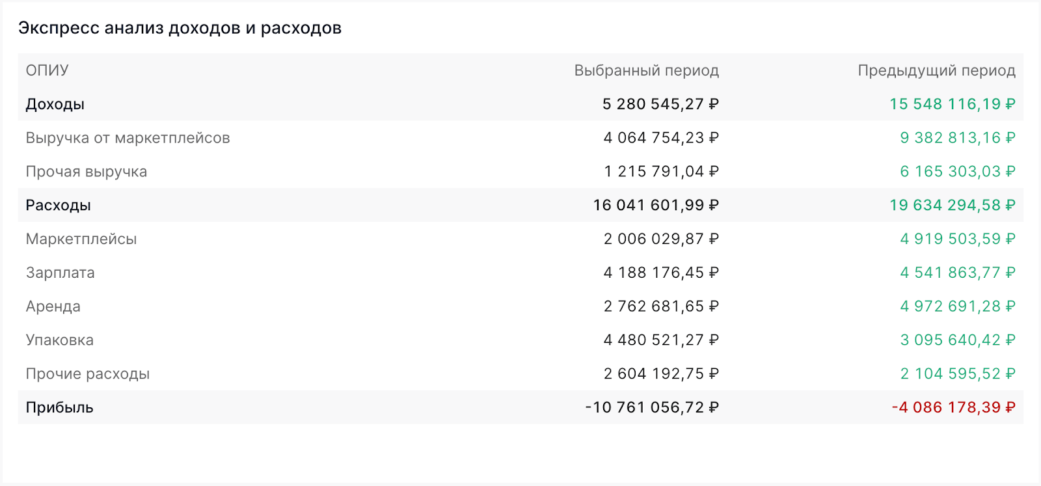Select the Прибыль row label
This screenshot has width=1041, height=486.
coord(59,408)
